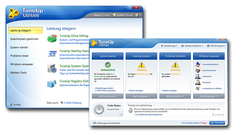Click the Zum Shop button
The image size is (236, 133).
point(217,123)
